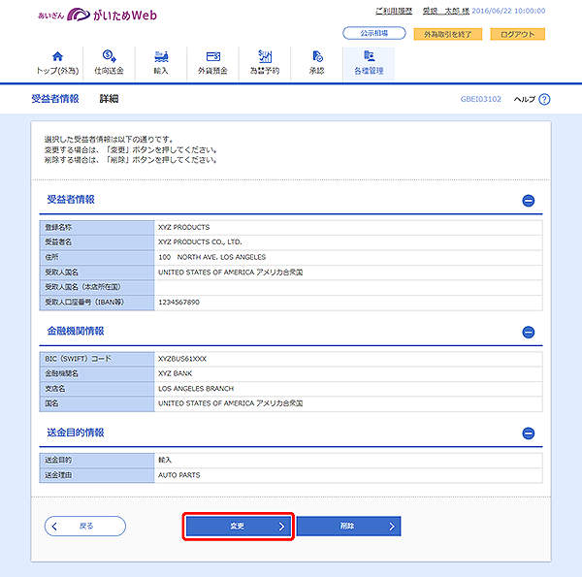Click the あいぎん がいためWeb logo
This screenshot has height=577, width=582.
[97, 15]
